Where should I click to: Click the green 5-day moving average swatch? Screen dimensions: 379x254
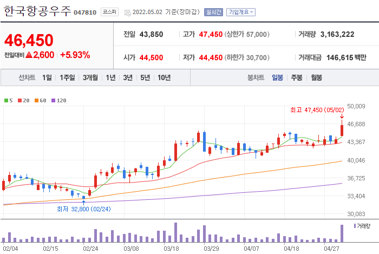pyautogui.click(x=6, y=101)
